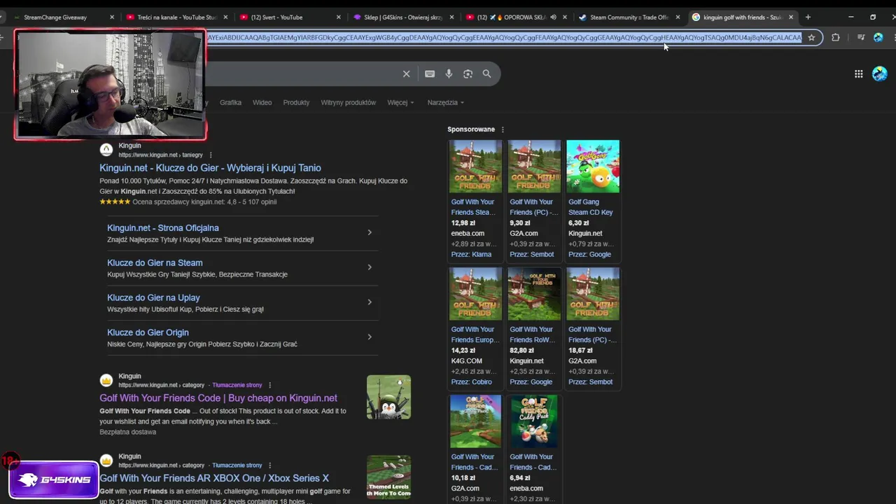
Task: Clear the Google search box
Action: 406,73
